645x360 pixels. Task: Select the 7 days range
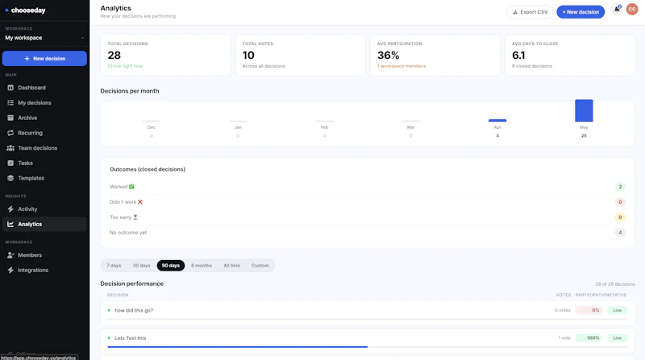(x=114, y=266)
